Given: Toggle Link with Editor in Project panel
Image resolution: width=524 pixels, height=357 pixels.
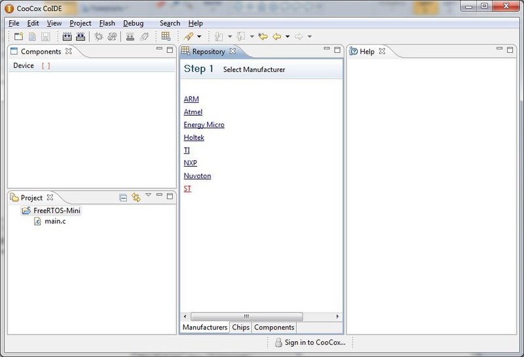Looking at the screenshot, I should pyautogui.click(x=136, y=197).
